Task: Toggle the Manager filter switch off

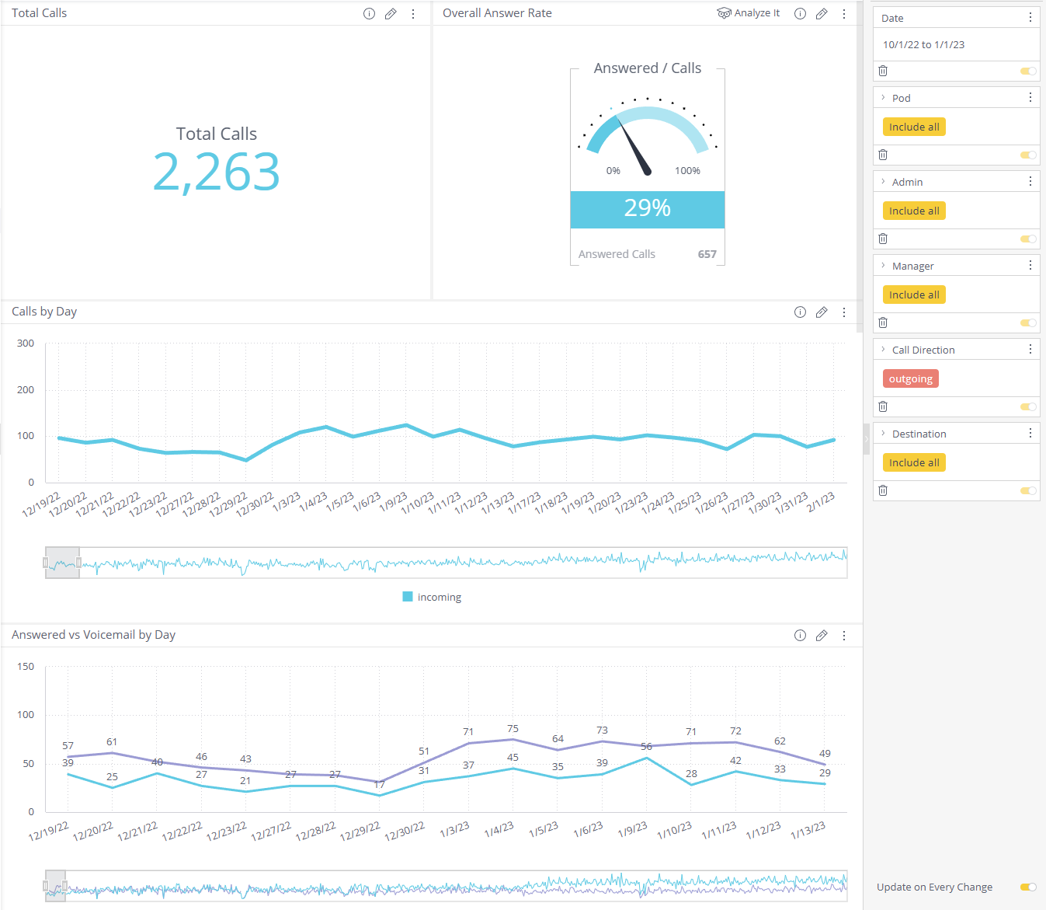Action: point(1028,323)
